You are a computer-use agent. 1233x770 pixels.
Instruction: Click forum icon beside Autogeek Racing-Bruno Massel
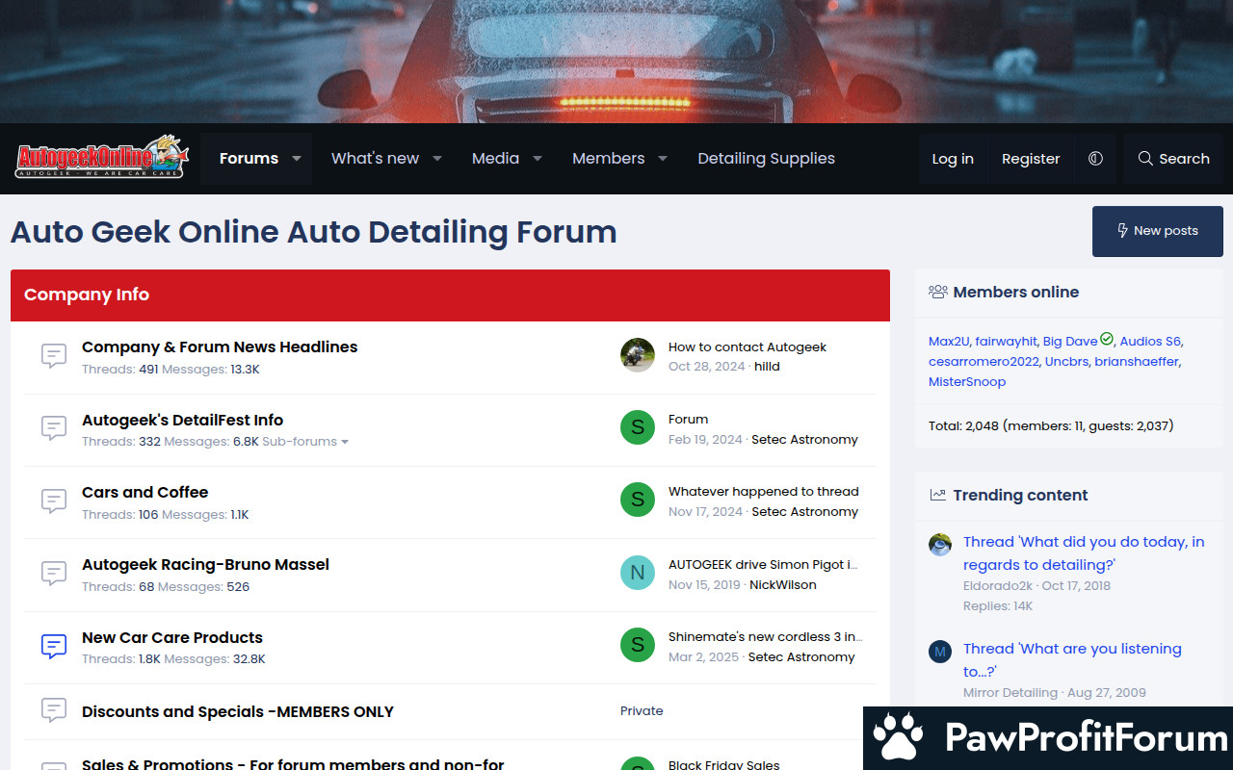point(54,573)
